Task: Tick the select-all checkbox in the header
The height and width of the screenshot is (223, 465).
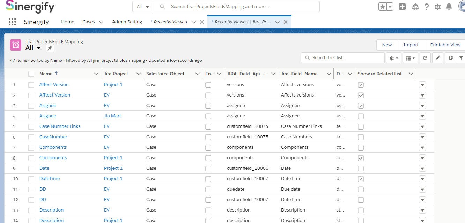Action: (x=31, y=74)
